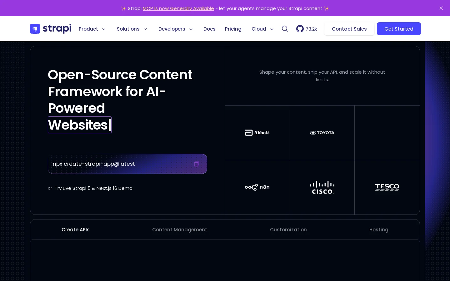This screenshot has height=281, width=450.
Task: Open the Docs page
Action: coord(209,29)
